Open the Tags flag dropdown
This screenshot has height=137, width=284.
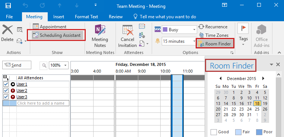[x=243, y=34]
